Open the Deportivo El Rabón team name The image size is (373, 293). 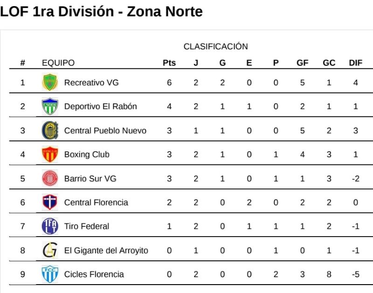(x=100, y=106)
